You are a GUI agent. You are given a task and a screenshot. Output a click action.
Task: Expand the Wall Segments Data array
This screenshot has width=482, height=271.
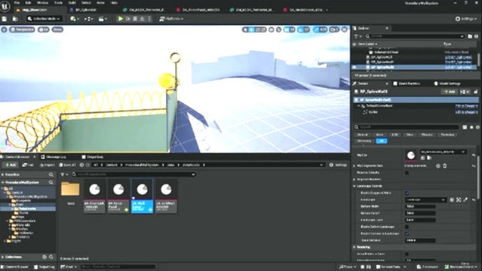tap(355, 166)
